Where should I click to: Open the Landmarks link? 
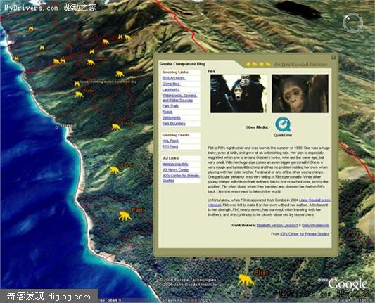pos(171,89)
